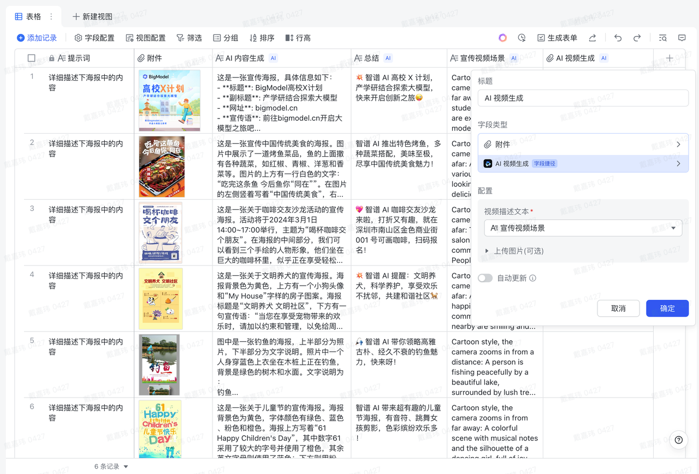
Task: Click the video scene cell with musical notes
Action: 495,428
